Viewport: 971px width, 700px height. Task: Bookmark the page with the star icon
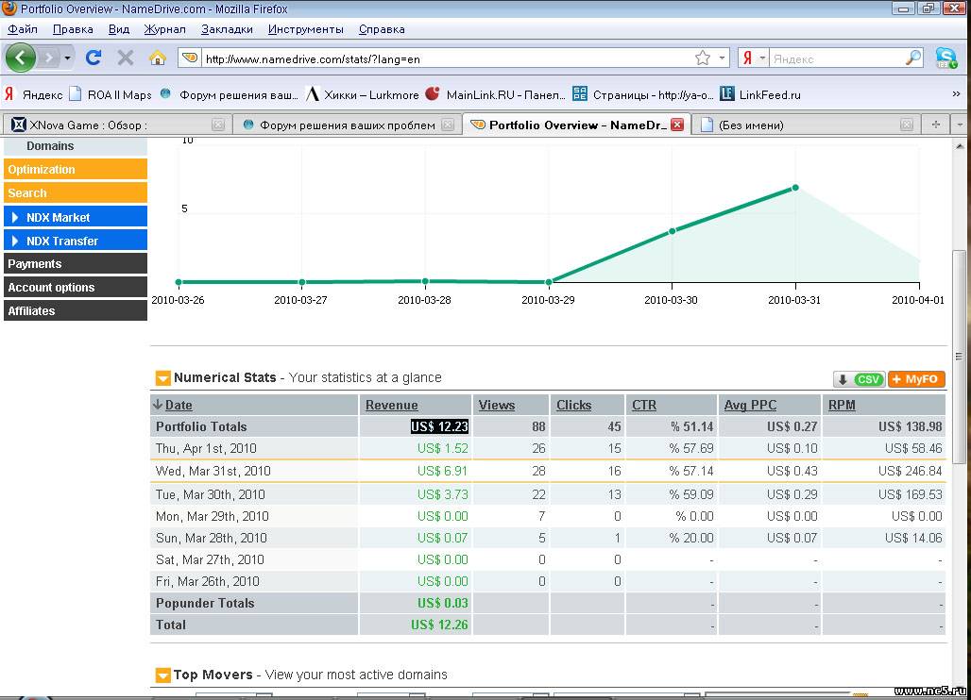tap(702, 58)
